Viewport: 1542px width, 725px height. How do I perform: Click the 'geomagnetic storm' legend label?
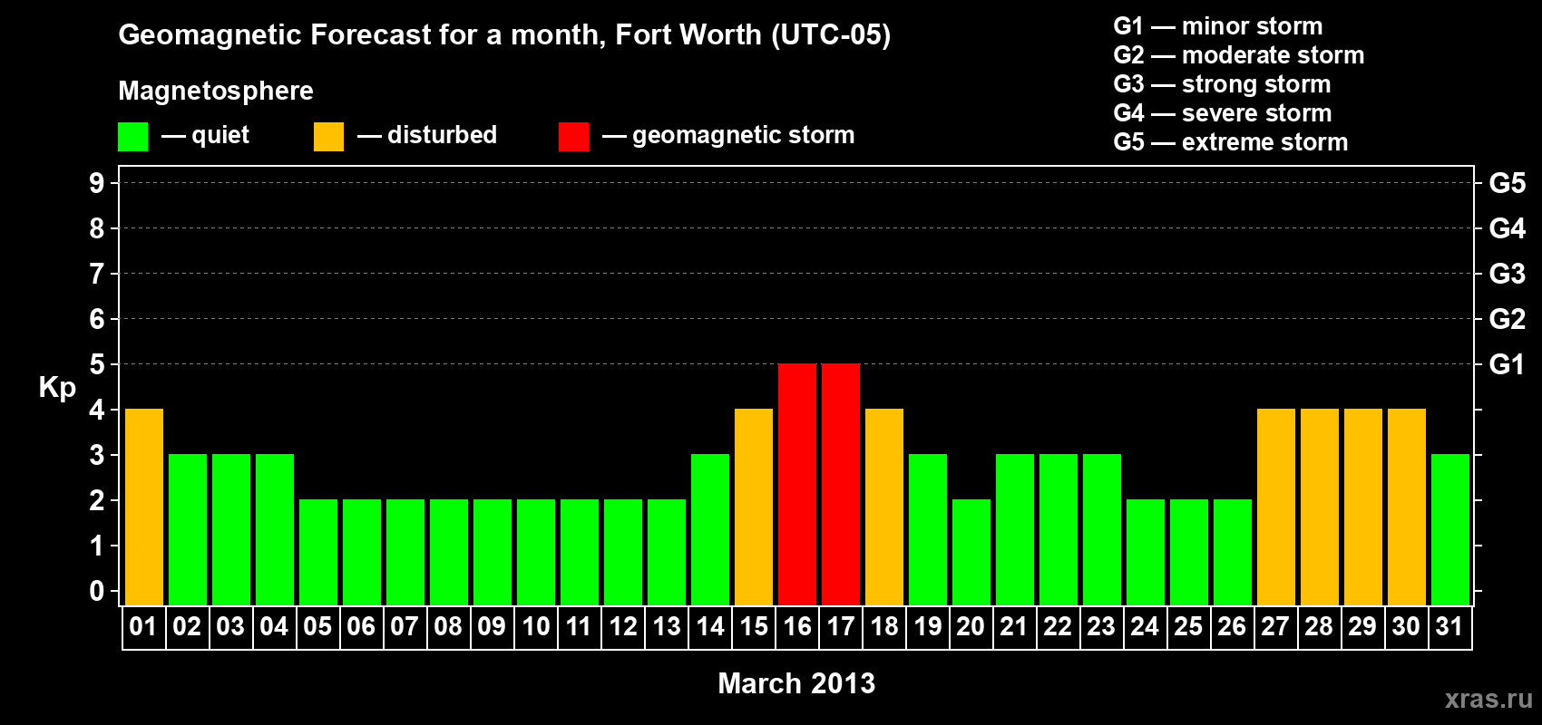(x=744, y=136)
